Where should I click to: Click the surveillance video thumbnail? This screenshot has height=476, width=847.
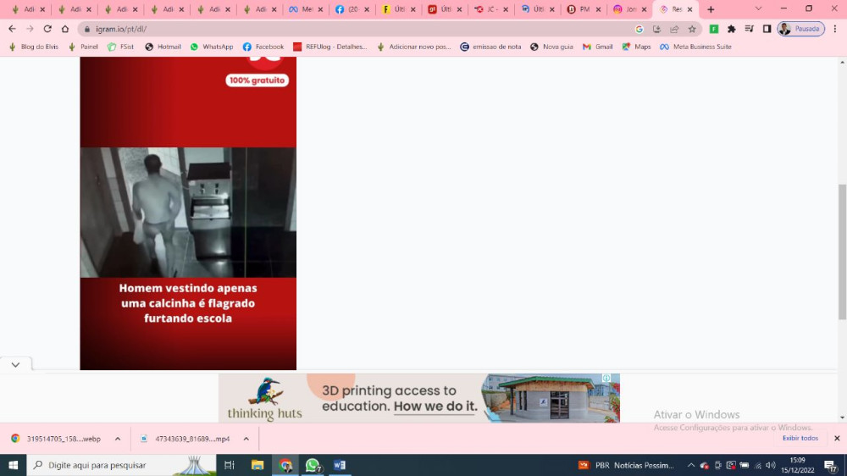(x=188, y=213)
